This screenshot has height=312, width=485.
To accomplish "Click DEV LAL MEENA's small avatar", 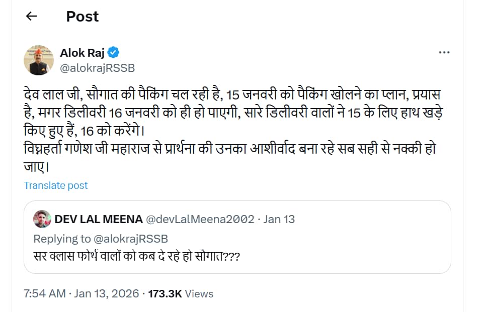I will (41, 219).
